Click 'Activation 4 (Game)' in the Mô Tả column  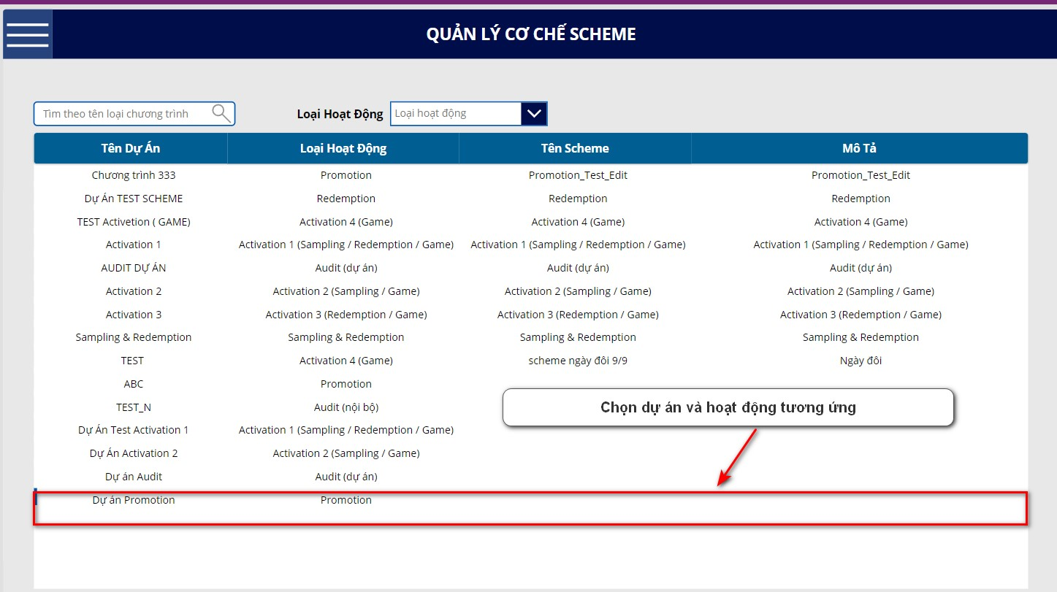coord(861,222)
